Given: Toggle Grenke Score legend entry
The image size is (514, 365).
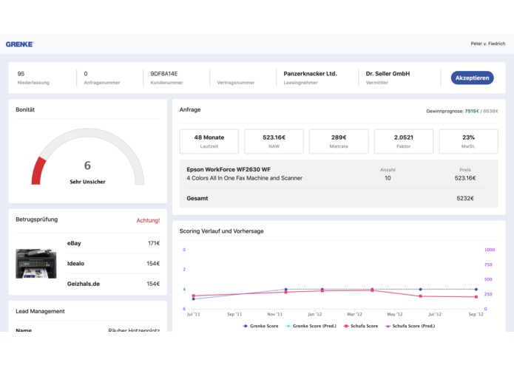Looking at the screenshot, I should (260, 326).
